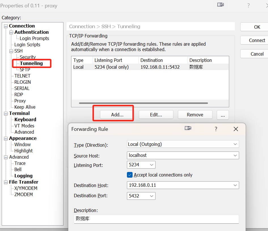The width and height of the screenshot is (268, 231).
Task: Select SFTP in the category tree
Action: click(25, 70)
